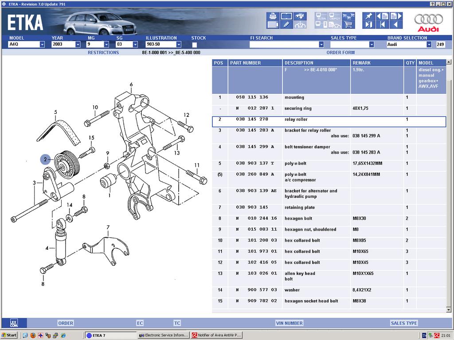Viewport: 454px width, 340px height.
Task: Click the ORDER button in the bottom bar
Action: (66, 323)
